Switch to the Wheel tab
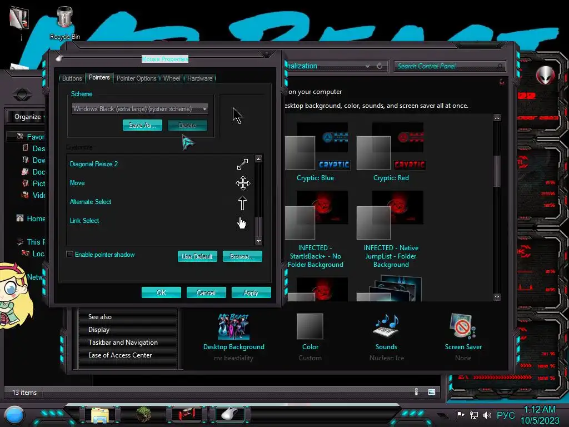The height and width of the screenshot is (427, 569). [172, 78]
